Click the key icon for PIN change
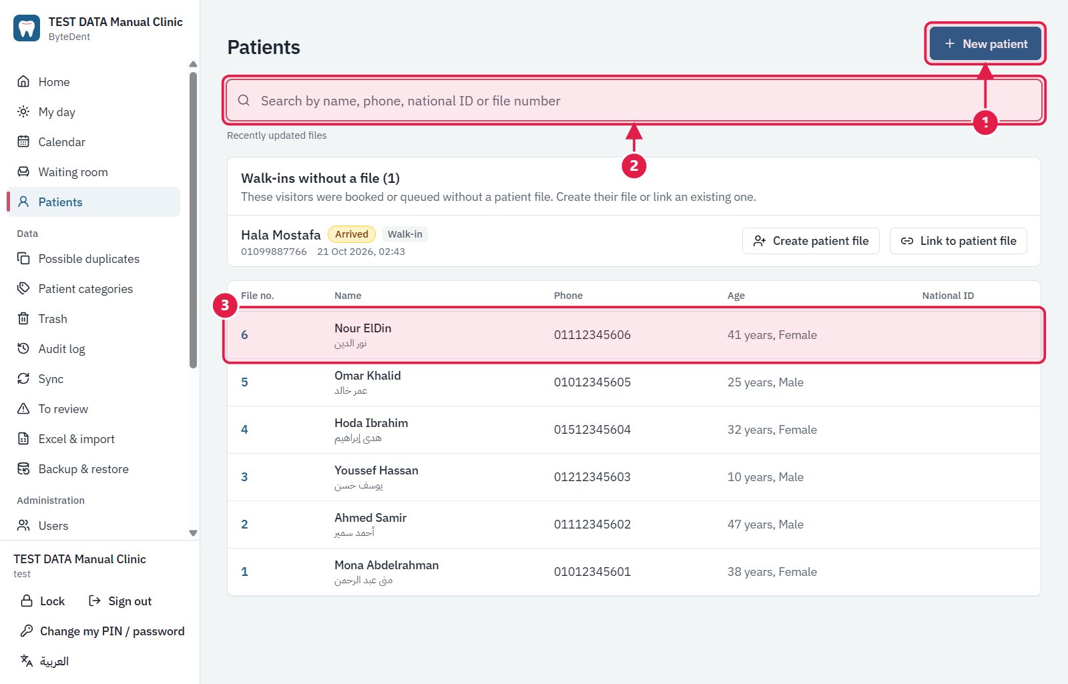The width and height of the screenshot is (1068, 684). tap(27, 631)
